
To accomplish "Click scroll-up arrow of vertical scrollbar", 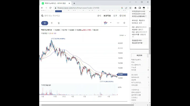I will pyautogui.click(x=150, y=12).
